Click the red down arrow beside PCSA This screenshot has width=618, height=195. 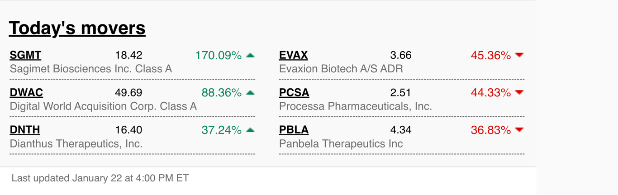(x=519, y=93)
